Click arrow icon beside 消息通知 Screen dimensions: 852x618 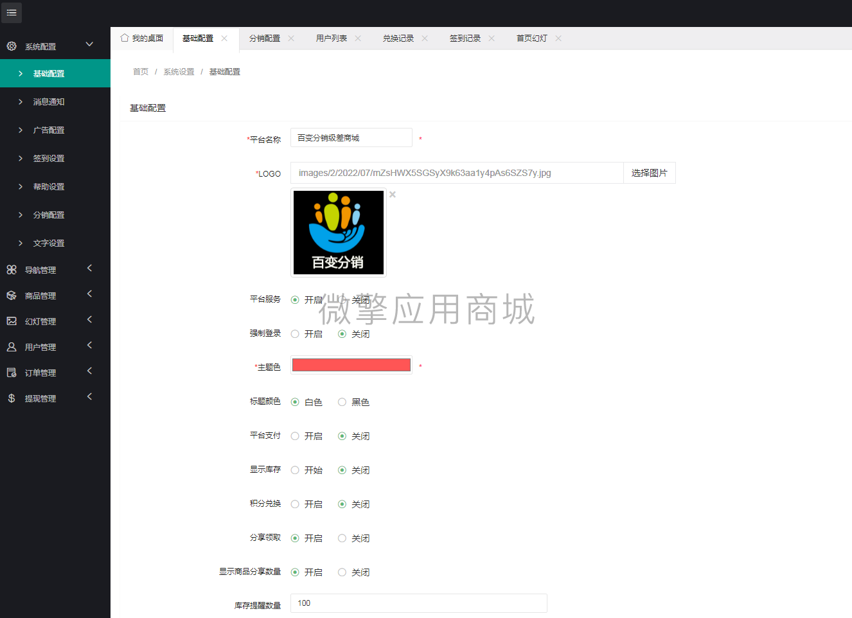[x=21, y=102]
